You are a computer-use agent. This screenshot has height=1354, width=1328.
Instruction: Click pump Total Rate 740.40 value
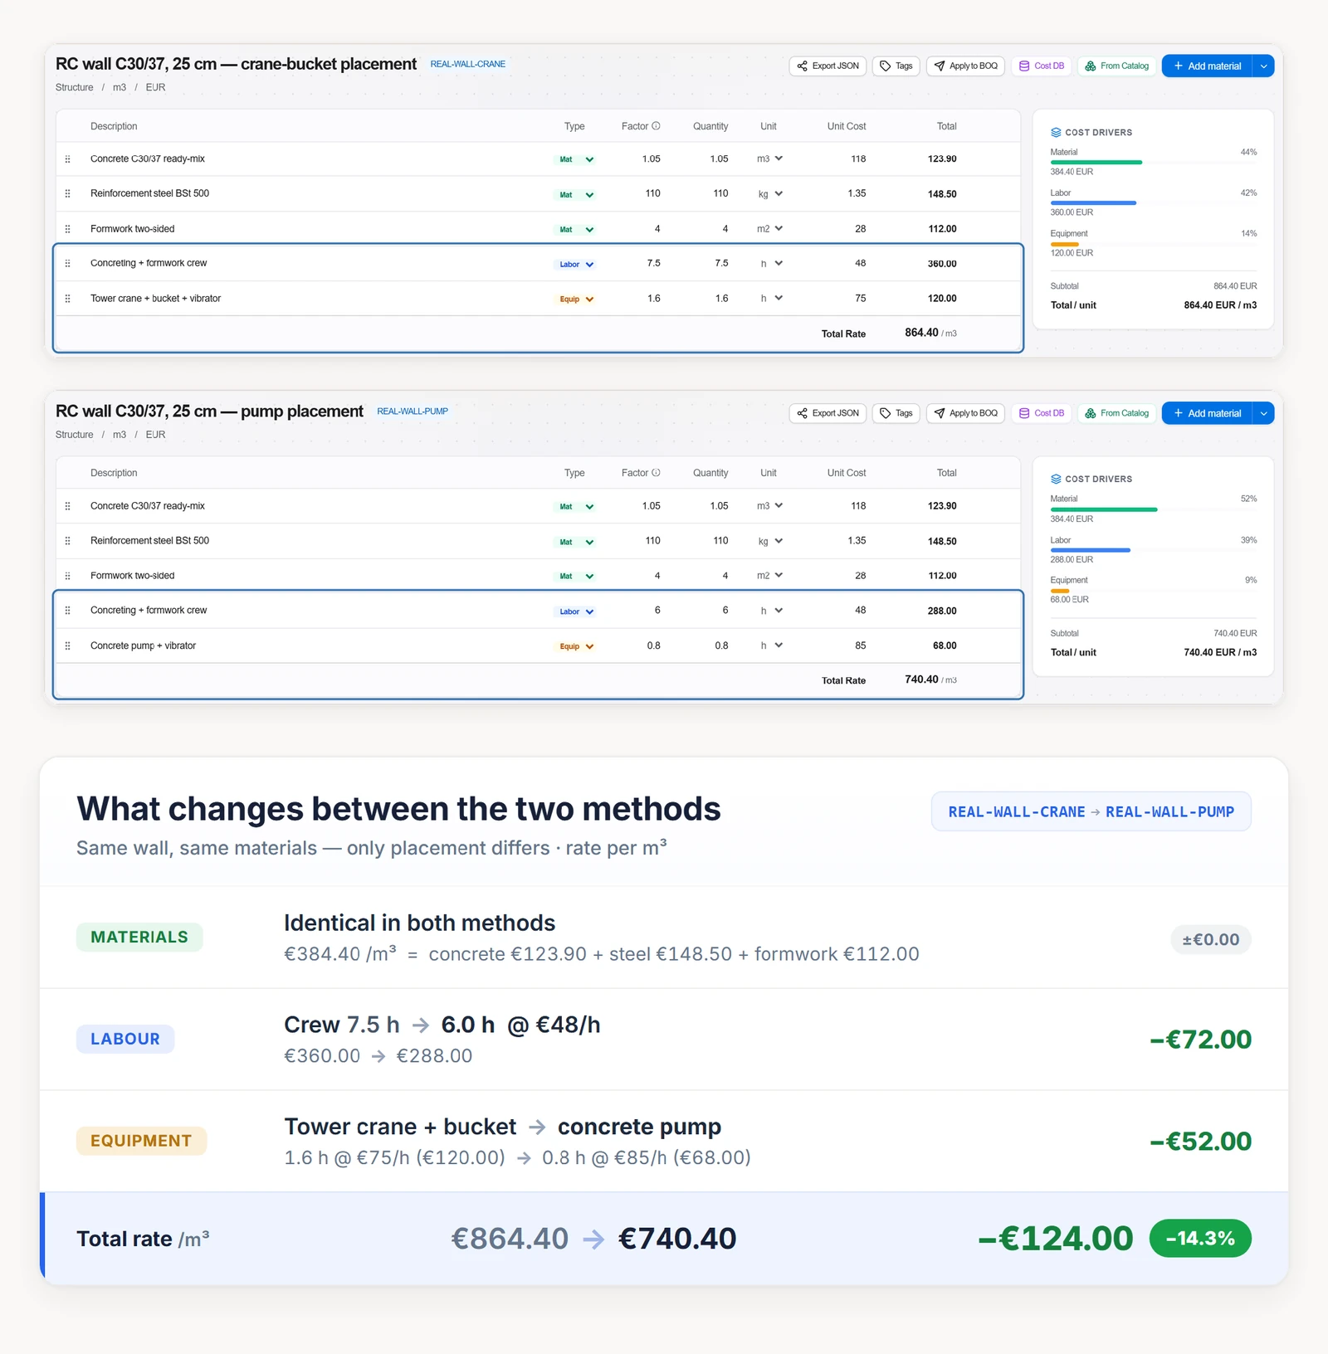pyautogui.click(x=921, y=679)
